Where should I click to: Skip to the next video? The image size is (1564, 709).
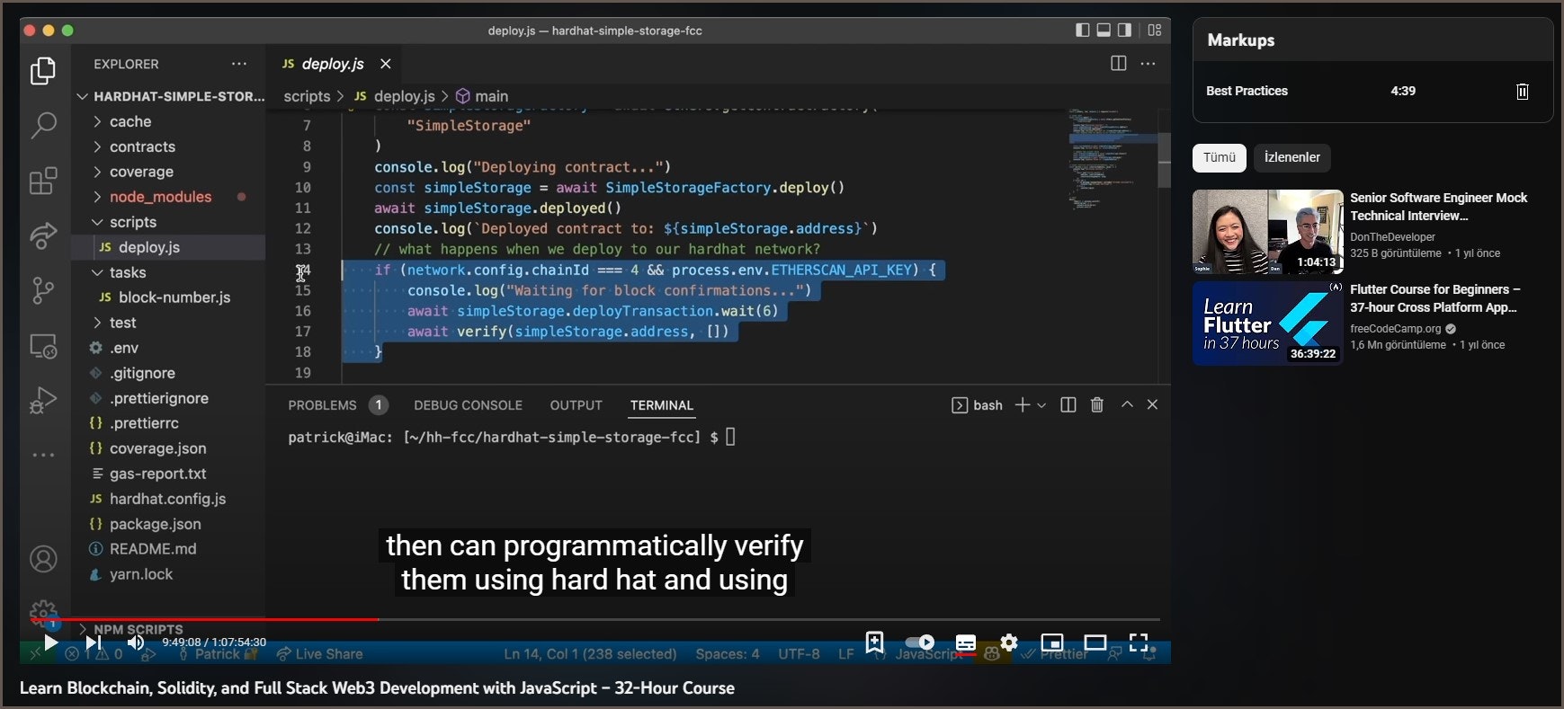[x=94, y=643]
